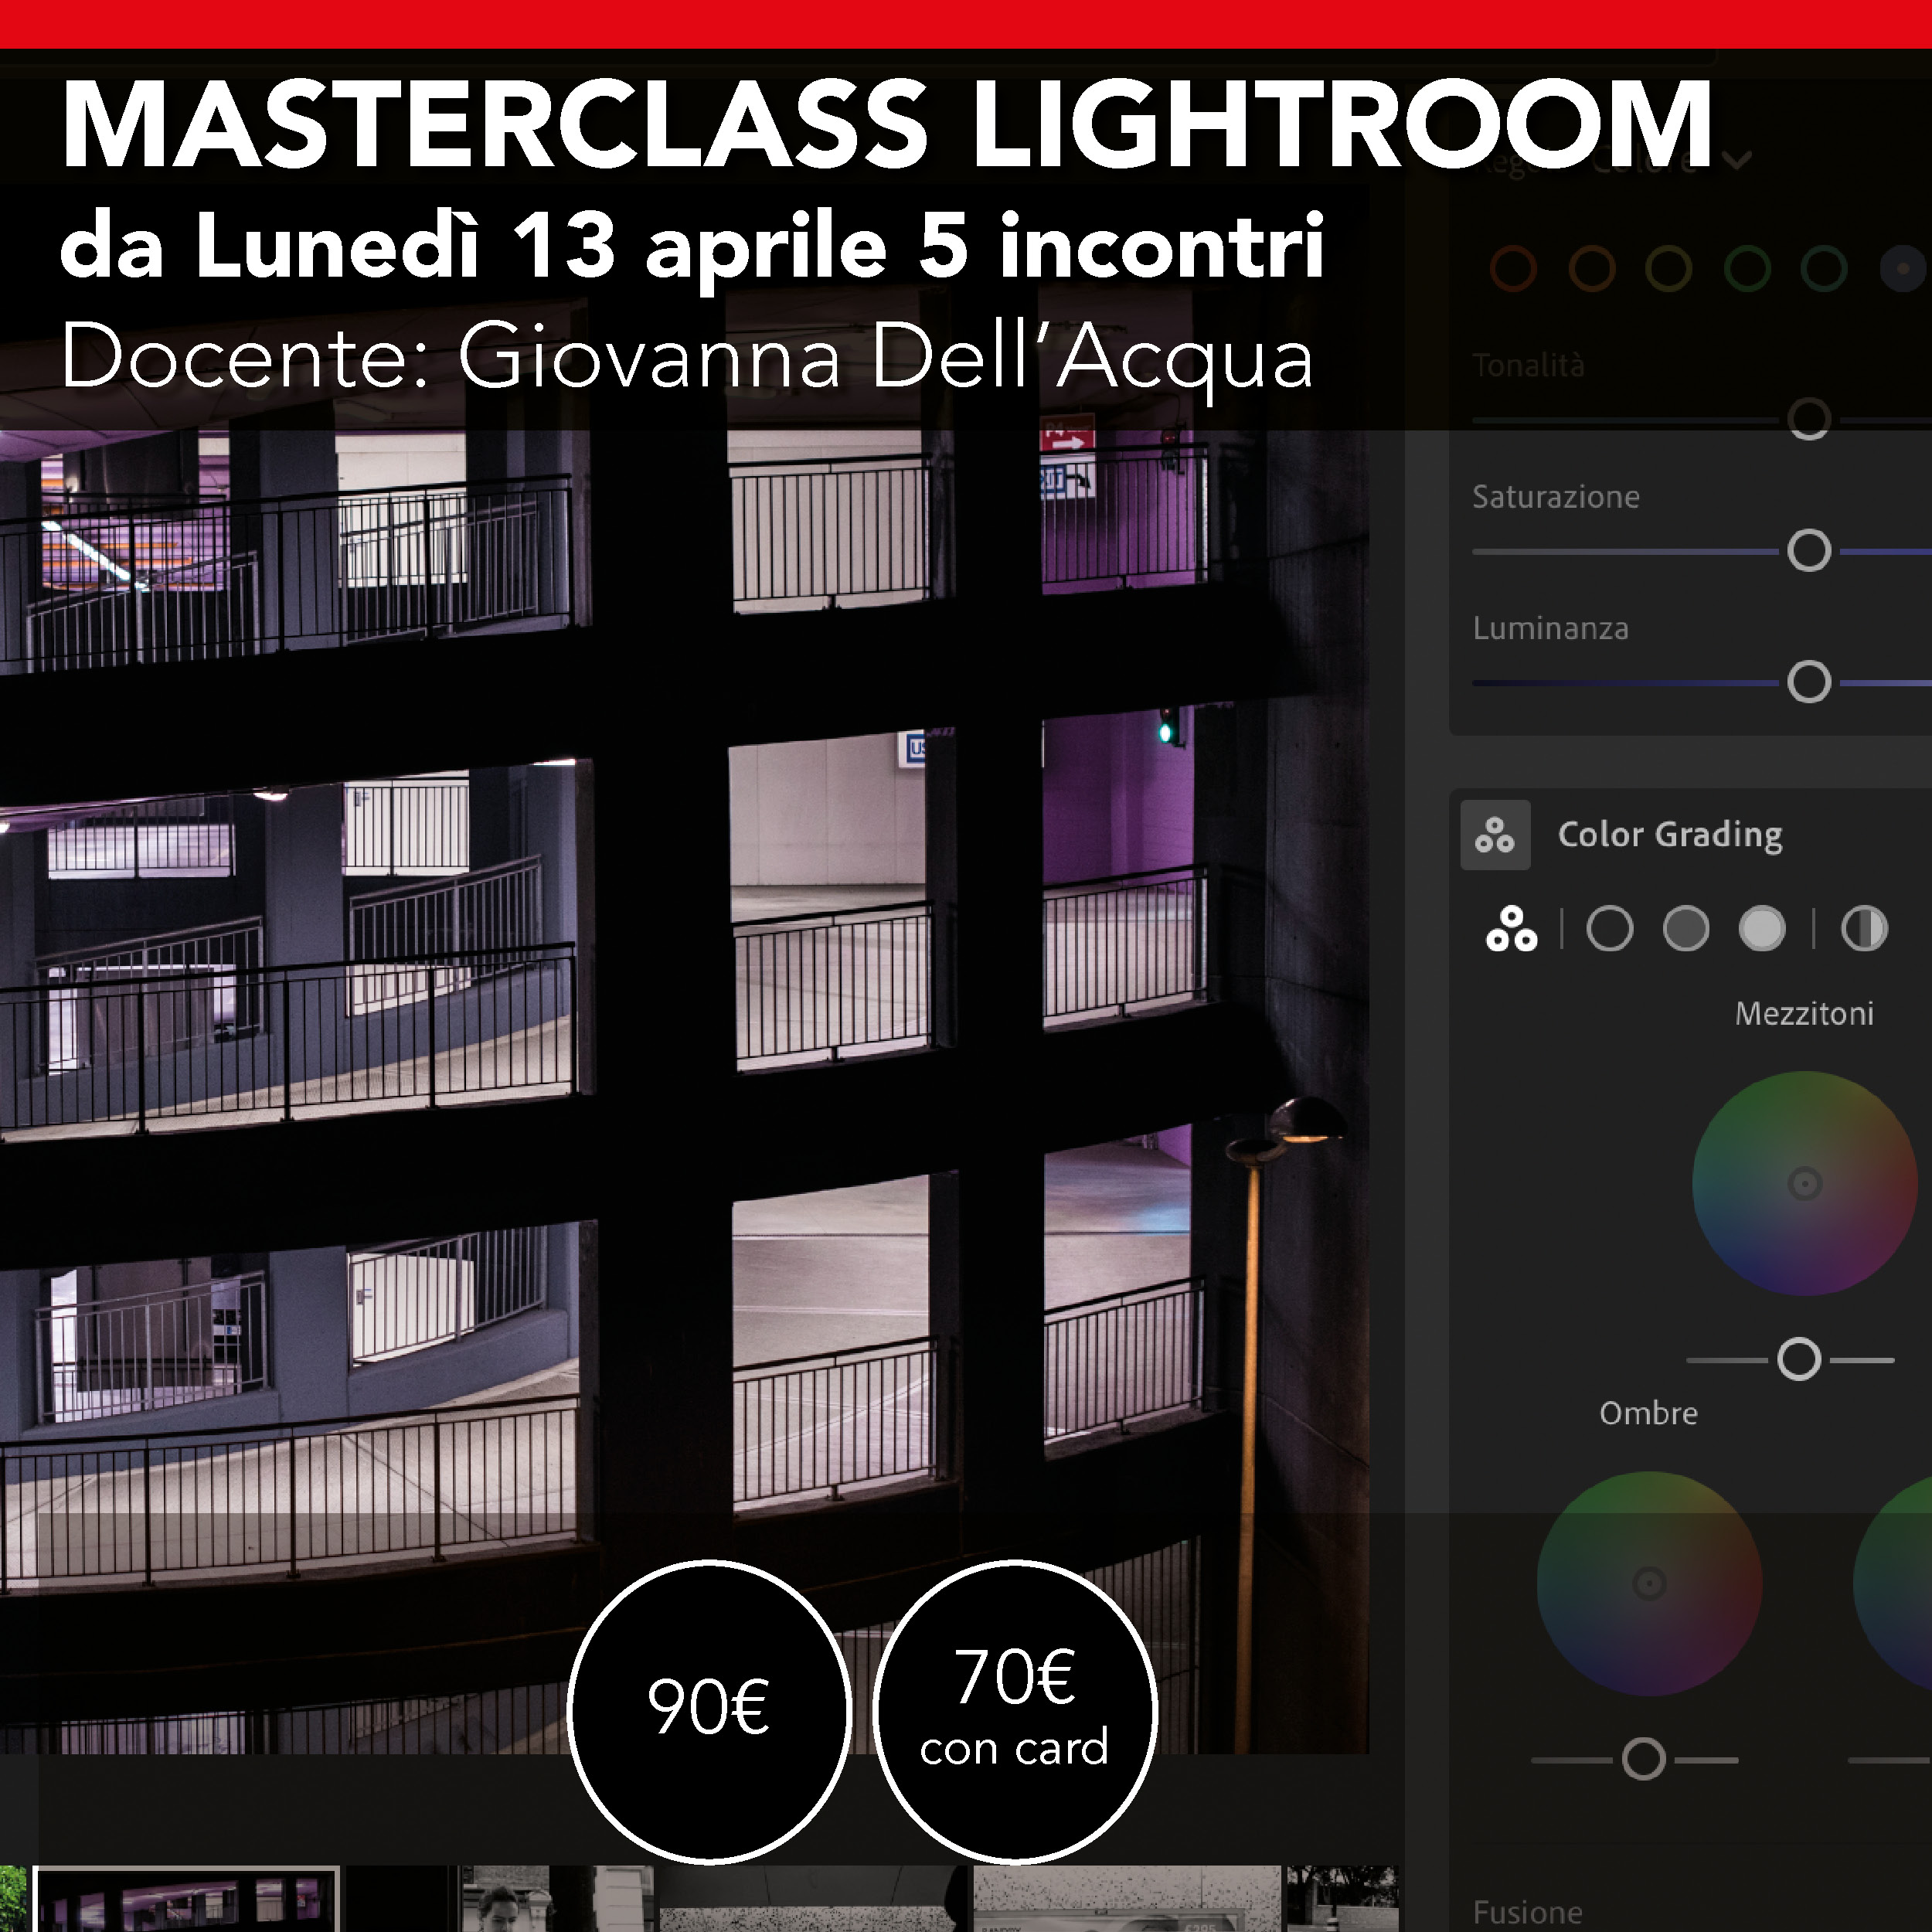Click the luminance slider below Mezzitoni wheel
1932x1932 pixels.
click(x=1799, y=1360)
